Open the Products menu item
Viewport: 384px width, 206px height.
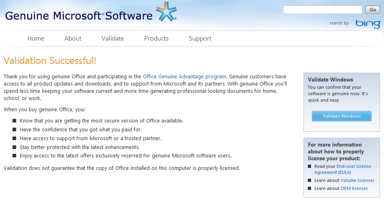pyautogui.click(x=156, y=39)
